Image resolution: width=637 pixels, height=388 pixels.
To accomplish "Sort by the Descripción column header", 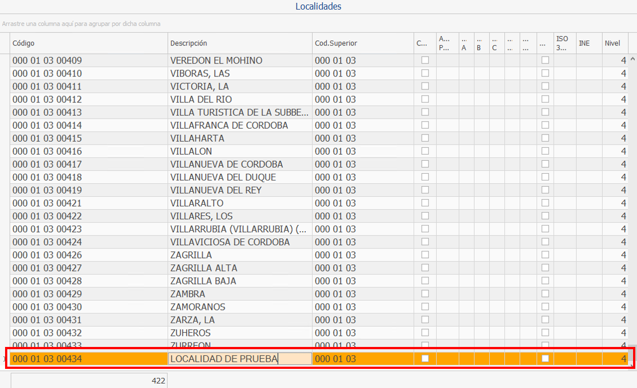I will coord(240,43).
